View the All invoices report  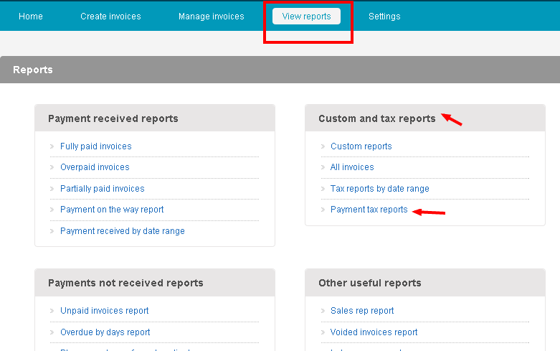click(x=352, y=167)
